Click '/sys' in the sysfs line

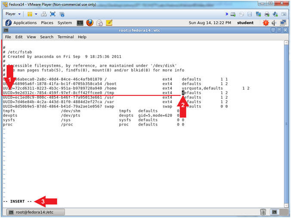click(x=66, y=120)
